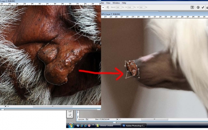Switch between free transform and warp modes

(192, 7)
